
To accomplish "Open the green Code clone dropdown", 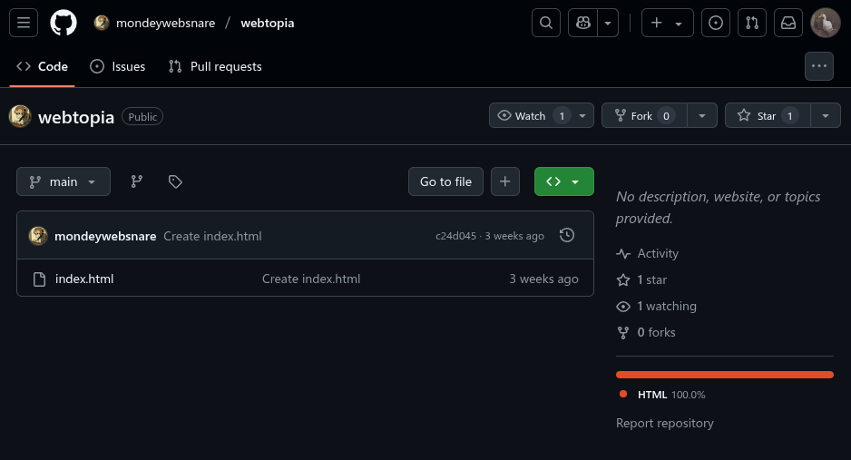I will (x=564, y=181).
